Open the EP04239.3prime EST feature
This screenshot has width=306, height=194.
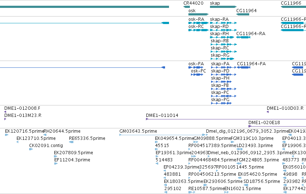(165, 171)
